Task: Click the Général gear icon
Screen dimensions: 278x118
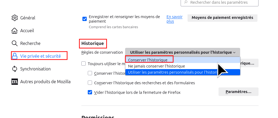Action: [x=15, y=18]
